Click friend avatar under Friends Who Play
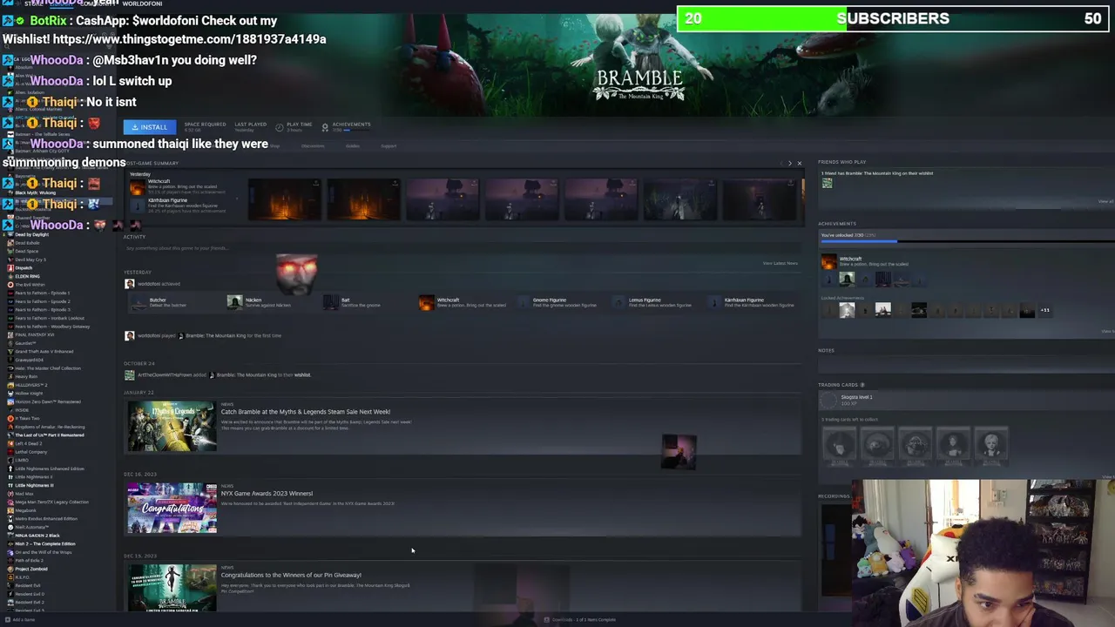 coord(827,183)
